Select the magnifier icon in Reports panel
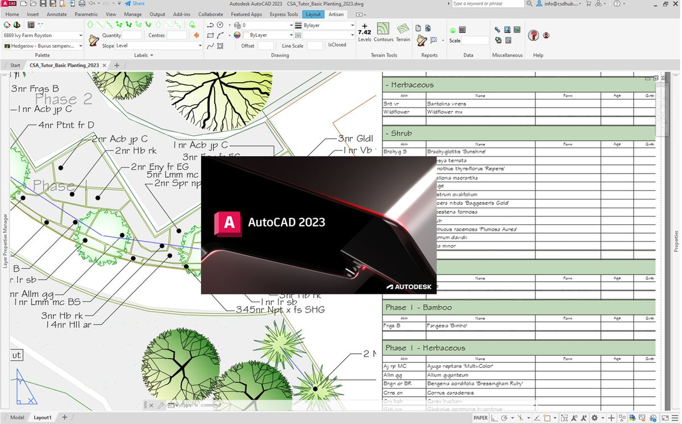Viewport: 682px width, 424px height. pyautogui.click(x=433, y=40)
